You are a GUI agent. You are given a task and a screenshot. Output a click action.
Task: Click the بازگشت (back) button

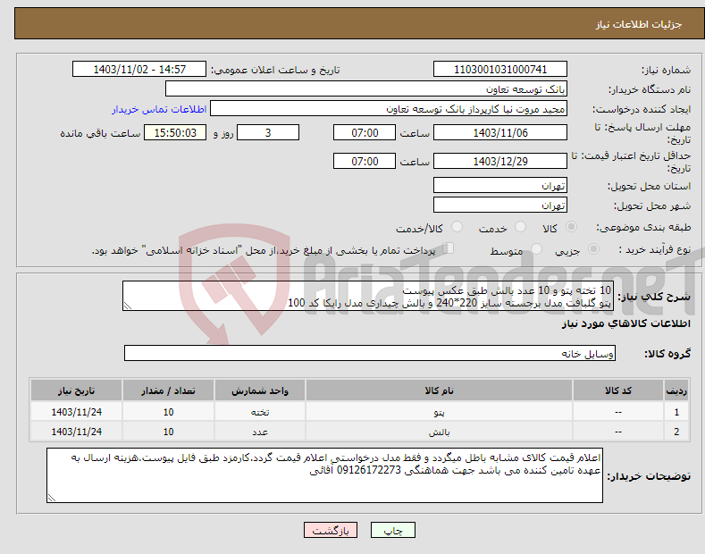tap(331, 530)
